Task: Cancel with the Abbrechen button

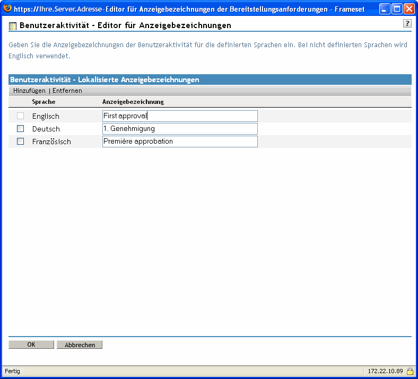Action: (x=80, y=345)
